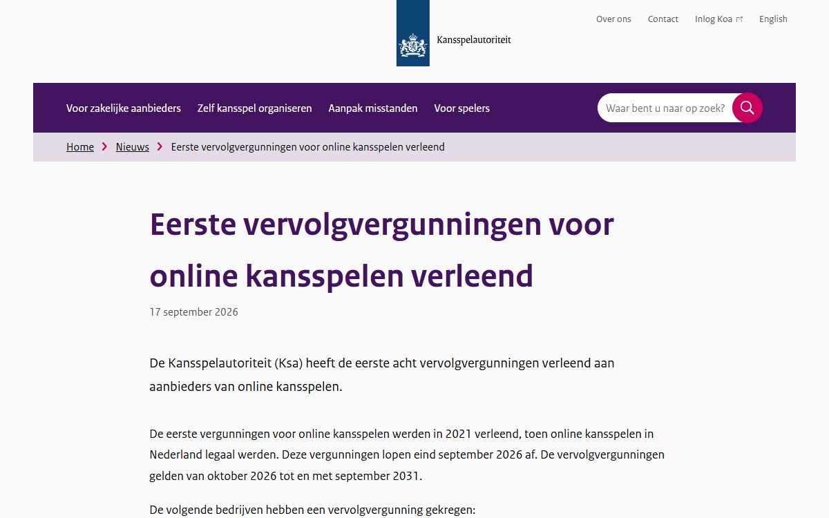This screenshot has width=829, height=518.
Task: Click the sentence 'De volgende bedrijven hebben een vervolgvergunning gekregen:'
Action: pos(313,510)
